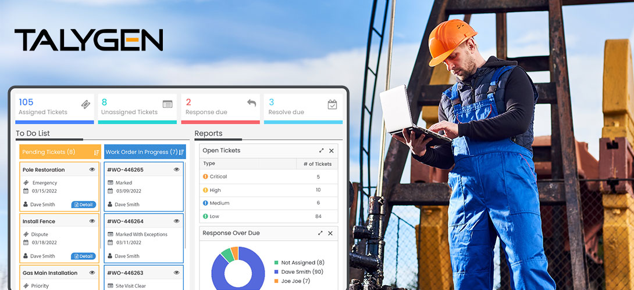The image size is (634, 290).
Task: Click the Emergency tag icon in Pole Restoration
Action: click(x=26, y=183)
